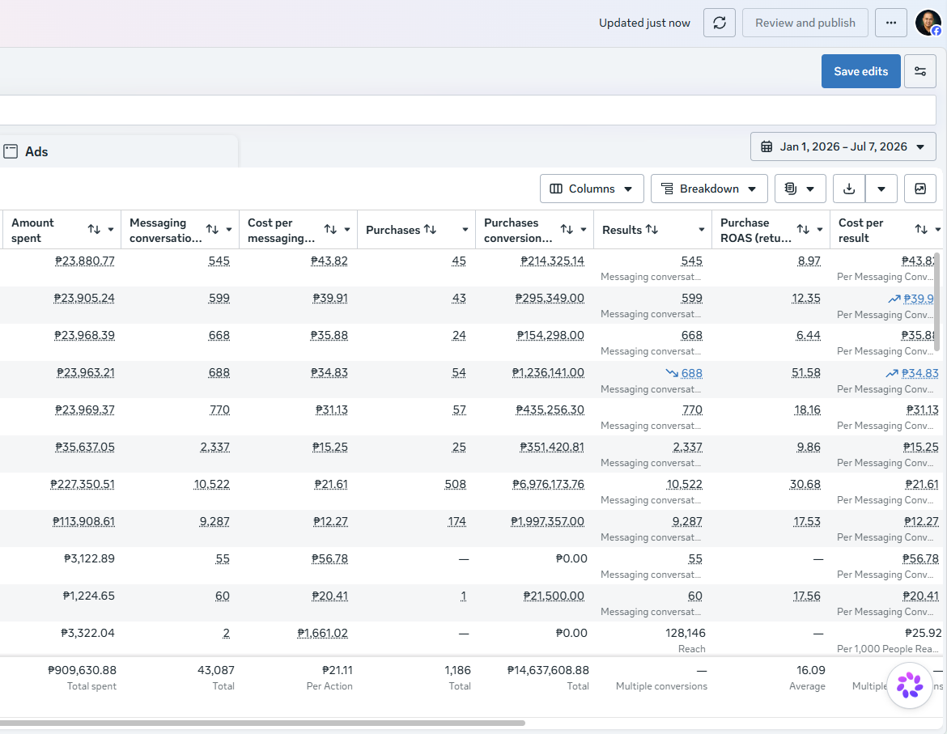Viewport: 947px width, 734px height.
Task: Sort by Results column arrows
Action: [652, 229]
